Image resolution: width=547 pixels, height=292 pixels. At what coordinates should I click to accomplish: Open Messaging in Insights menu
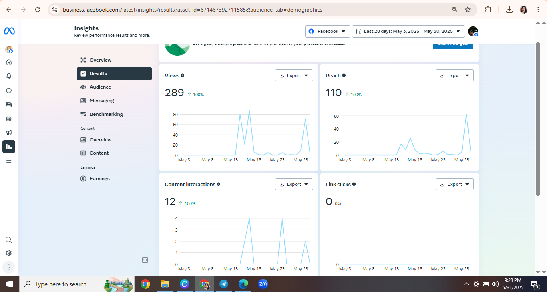tap(115, 101)
